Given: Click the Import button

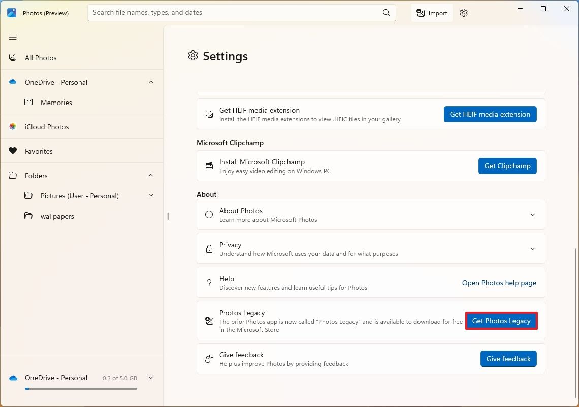Looking at the screenshot, I should click(x=432, y=13).
